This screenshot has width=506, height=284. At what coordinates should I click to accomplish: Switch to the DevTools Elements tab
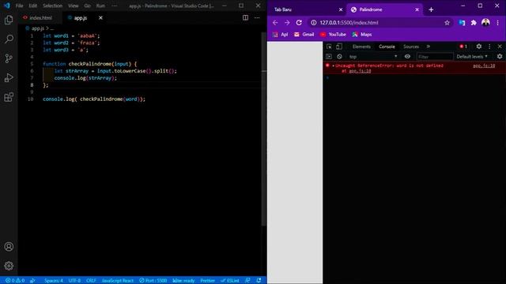click(361, 47)
